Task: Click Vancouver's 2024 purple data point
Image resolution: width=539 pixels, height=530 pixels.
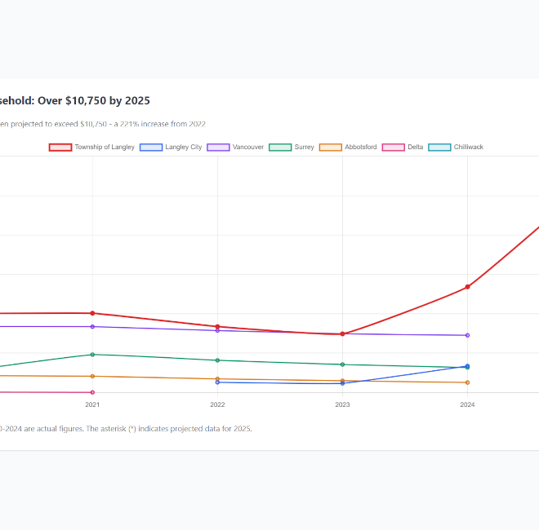Action: [x=467, y=335]
